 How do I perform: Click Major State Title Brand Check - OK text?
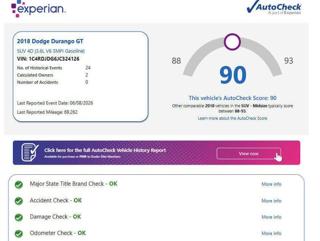[73, 184]
